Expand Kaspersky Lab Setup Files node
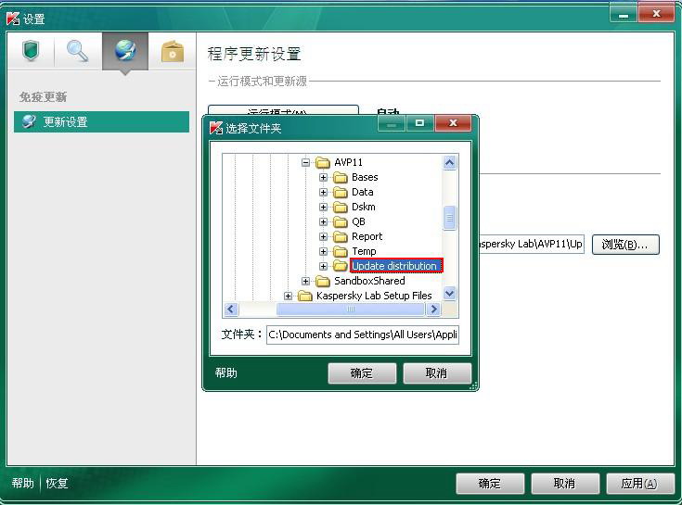682x505 pixels. click(288, 296)
